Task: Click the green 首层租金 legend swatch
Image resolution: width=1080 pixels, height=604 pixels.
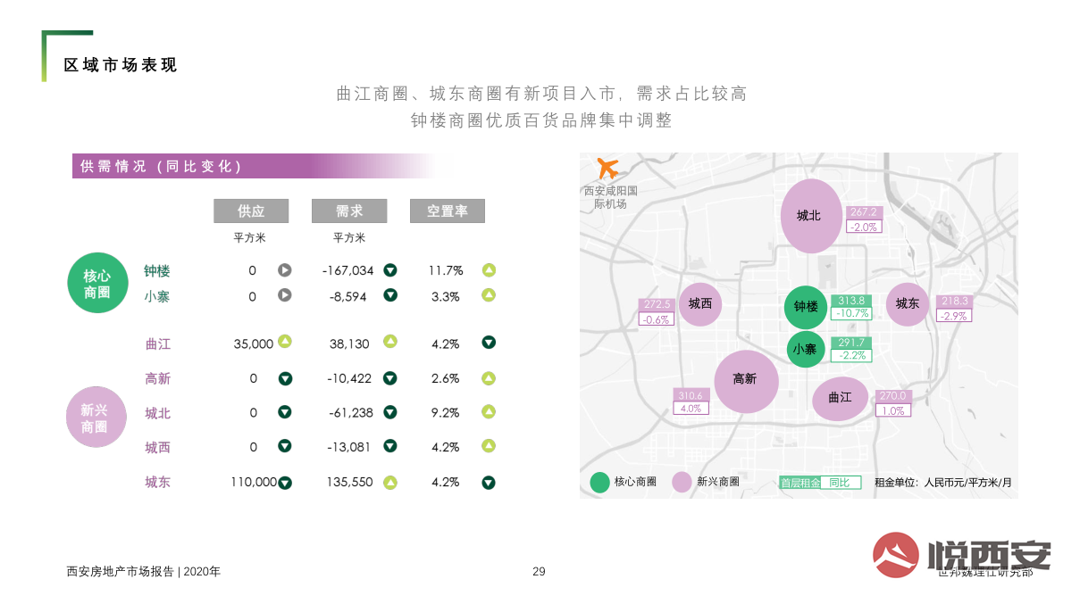Action: click(x=799, y=483)
